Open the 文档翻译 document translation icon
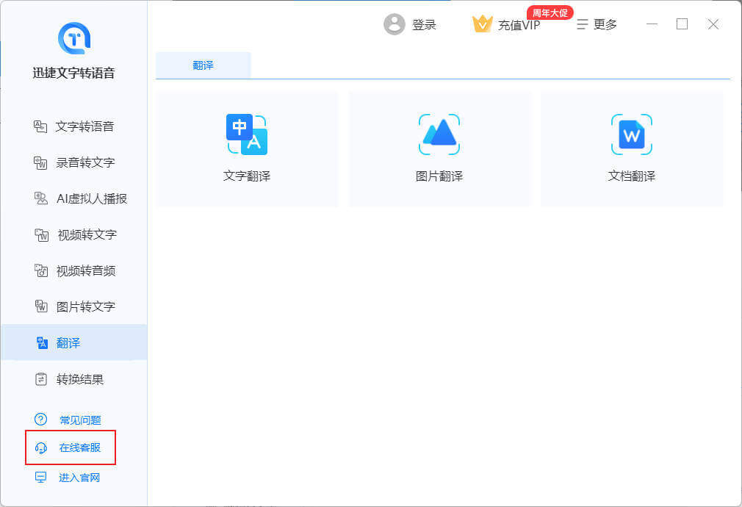 [632, 134]
